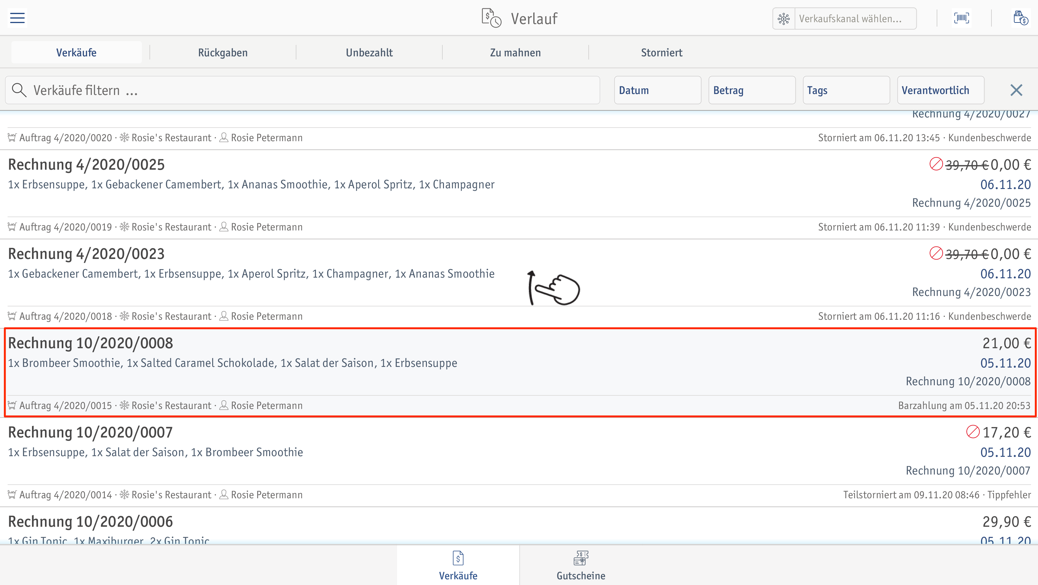Click date 05.11.20 of Rechnung 10/2020/0008
Viewport: 1038px width, 585px height.
click(x=1005, y=363)
